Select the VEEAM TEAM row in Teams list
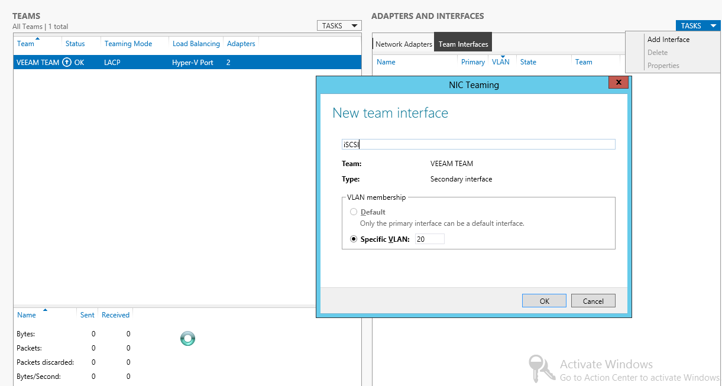The width and height of the screenshot is (722, 386). [x=187, y=62]
